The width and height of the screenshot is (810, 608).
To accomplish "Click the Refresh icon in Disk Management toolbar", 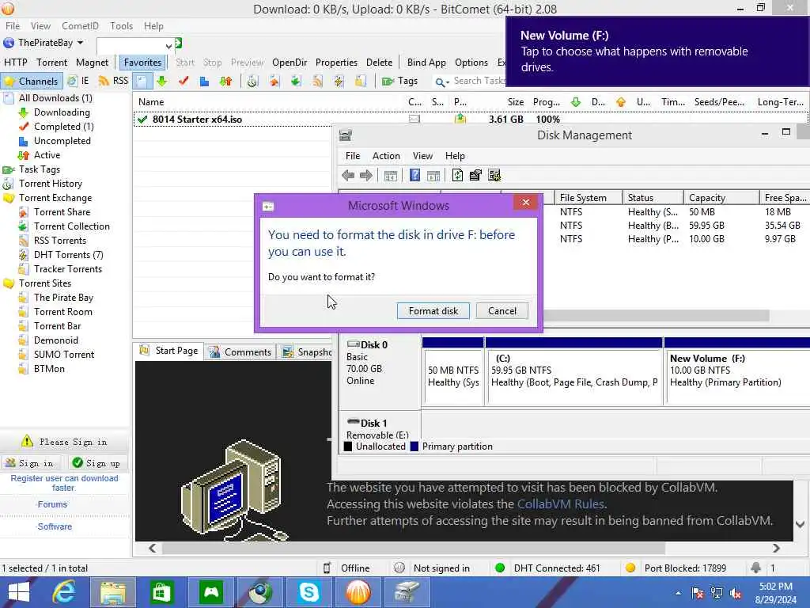I will point(457,175).
